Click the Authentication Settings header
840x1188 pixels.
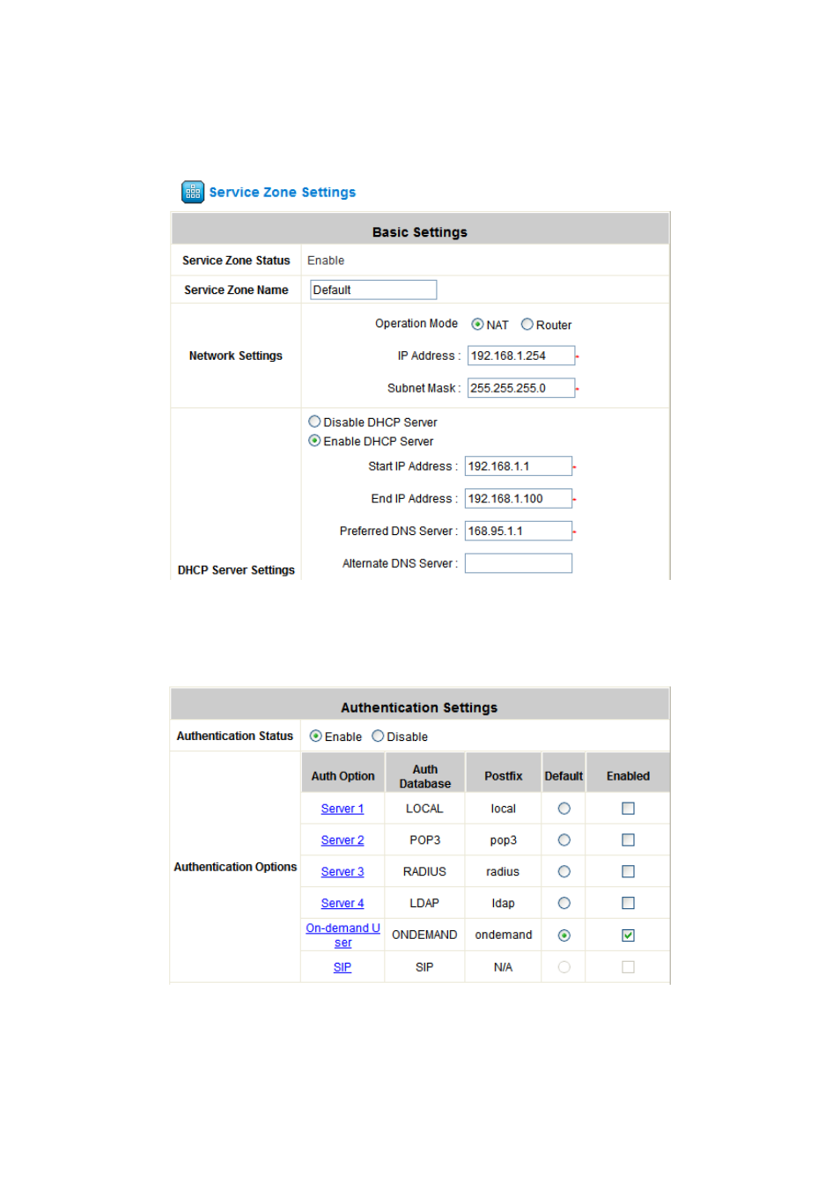point(420,707)
